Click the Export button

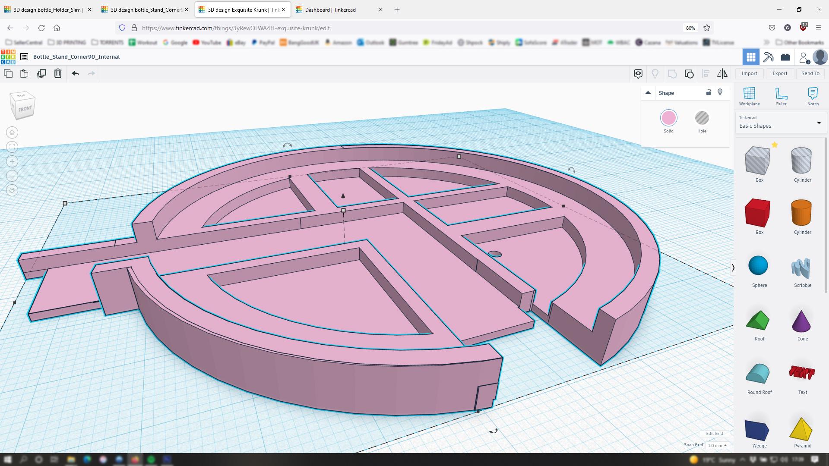[x=780, y=73]
